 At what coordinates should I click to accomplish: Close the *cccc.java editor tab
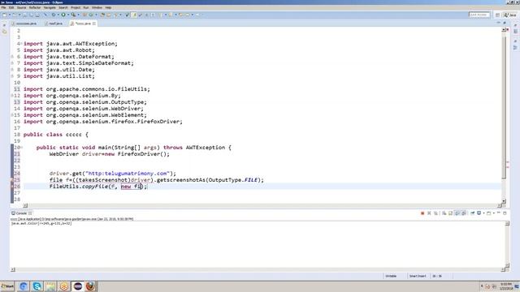click(94, 24)
